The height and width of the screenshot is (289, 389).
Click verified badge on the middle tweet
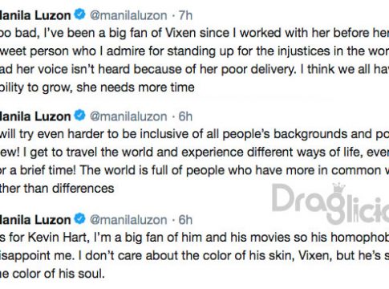click(79, 116)
